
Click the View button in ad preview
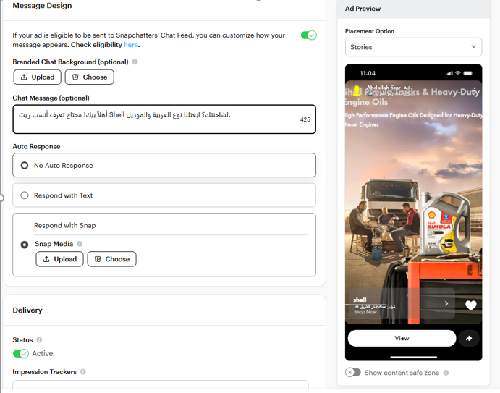(402, 338)
